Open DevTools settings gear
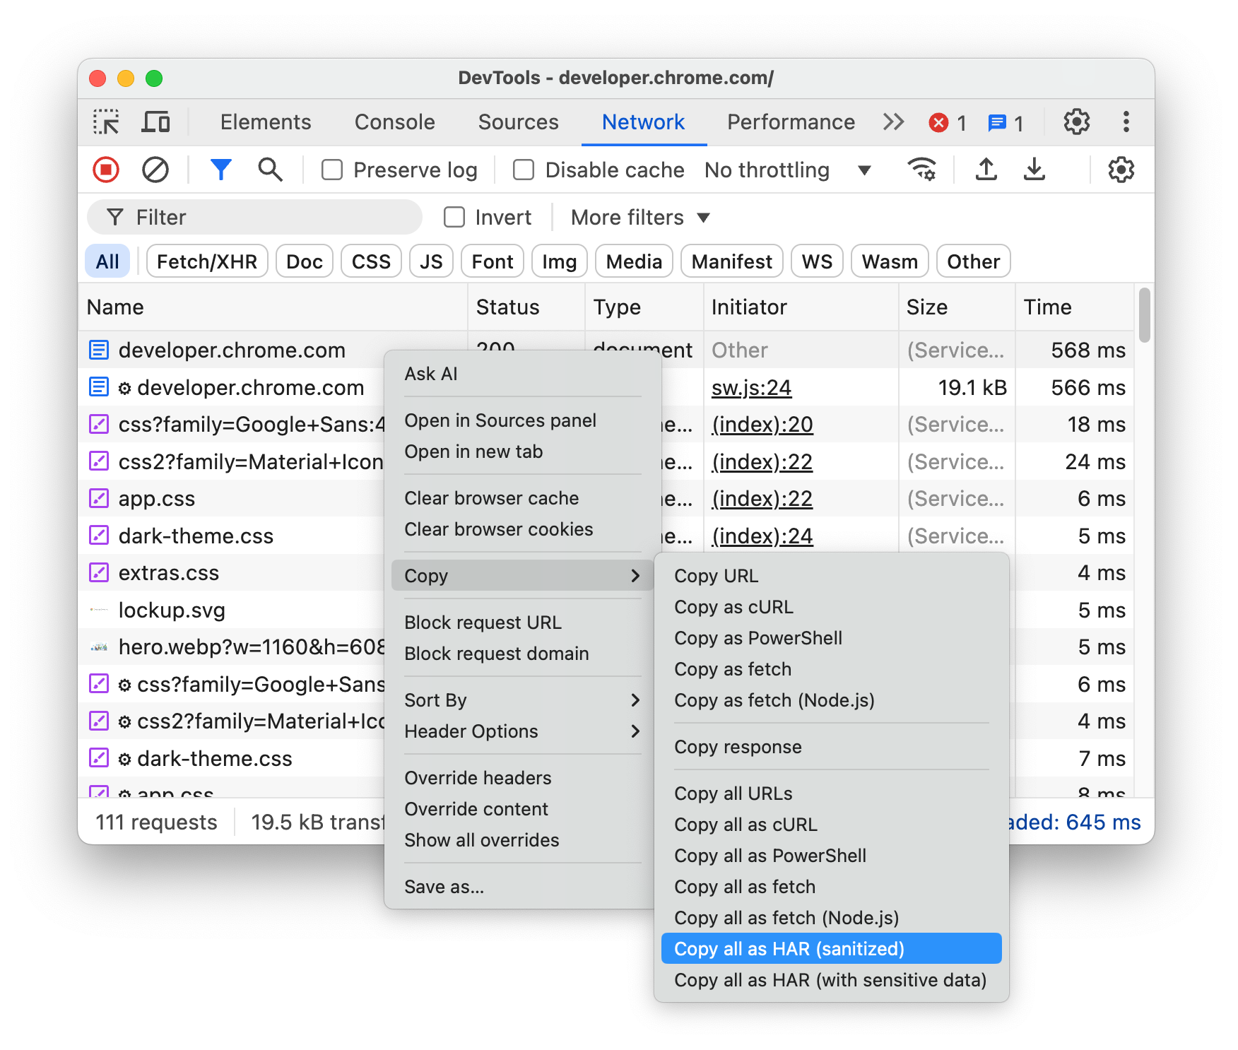This screenshot has height=1050, width=1238. 1076,122
